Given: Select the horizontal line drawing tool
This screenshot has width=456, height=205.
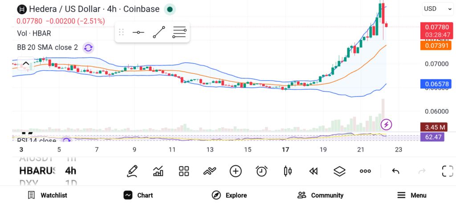Looking at the screenshot, I should coord(138,32).
